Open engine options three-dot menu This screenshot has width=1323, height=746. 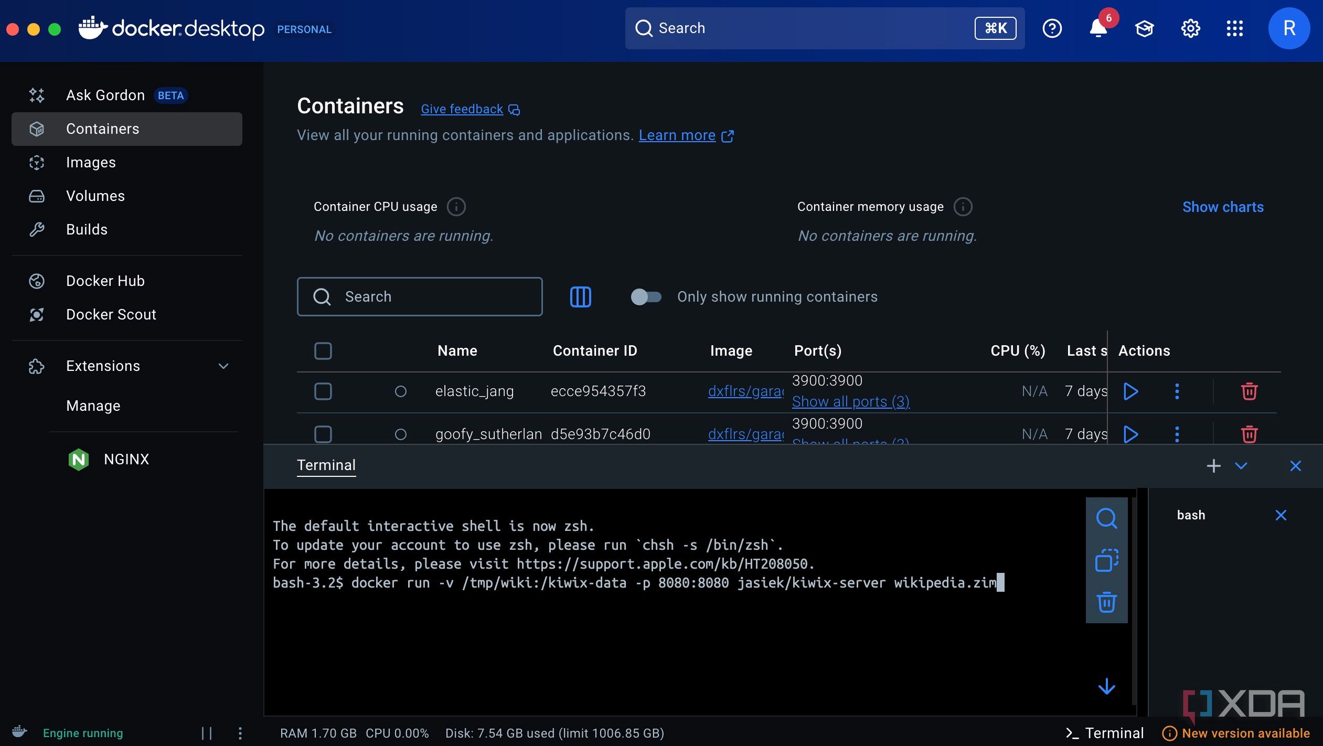coord(240,733)
